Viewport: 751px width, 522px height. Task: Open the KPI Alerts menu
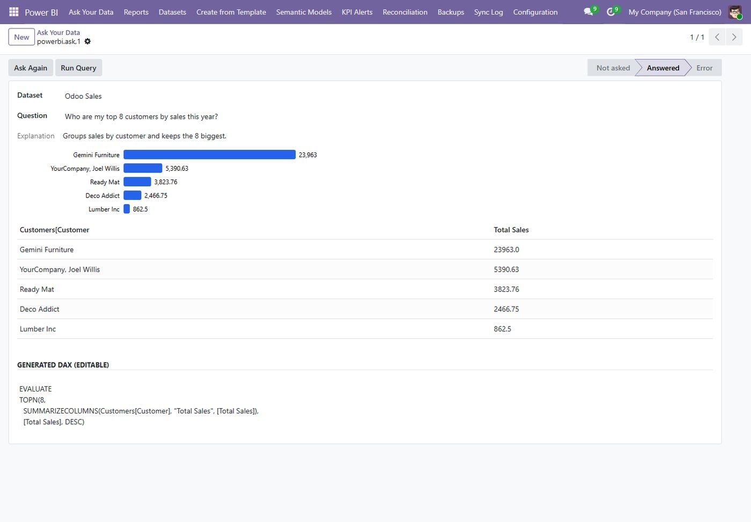[357, 12]
